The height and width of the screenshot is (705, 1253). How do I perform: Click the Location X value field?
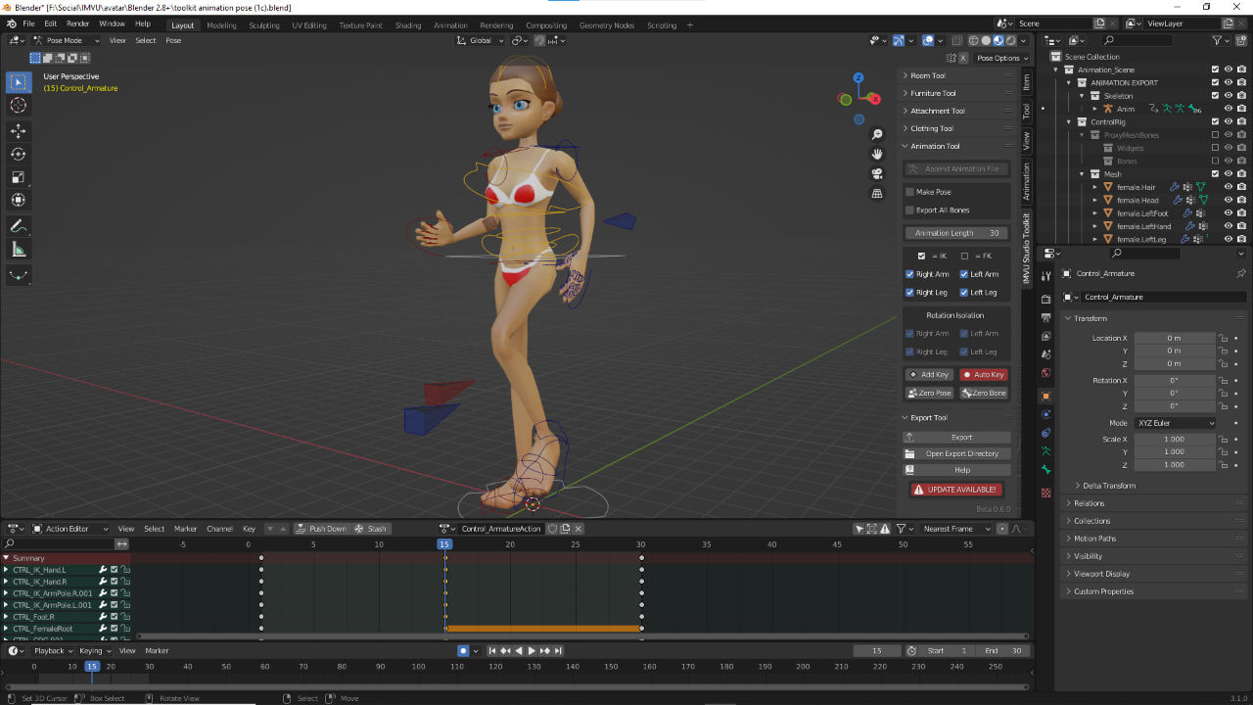(1174, 338)
